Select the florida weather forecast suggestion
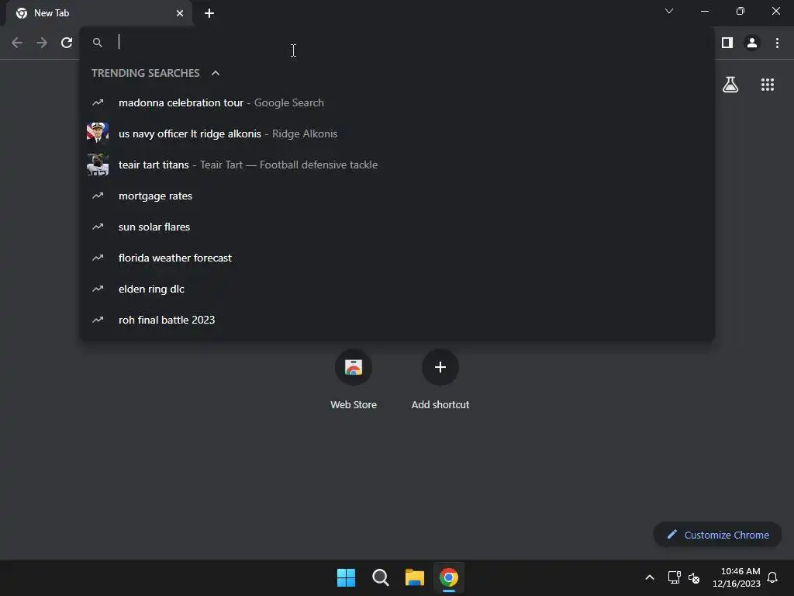This screenshot has width=794, height=596. 397,258
